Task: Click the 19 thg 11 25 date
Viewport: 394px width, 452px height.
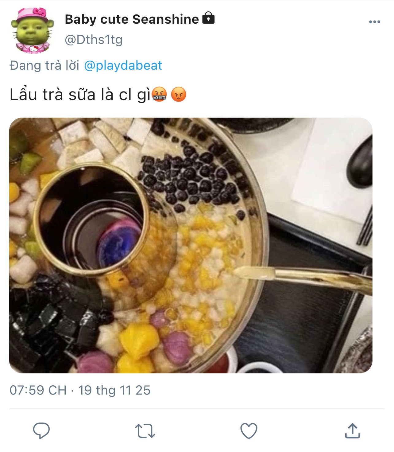Action: [114, 390]
